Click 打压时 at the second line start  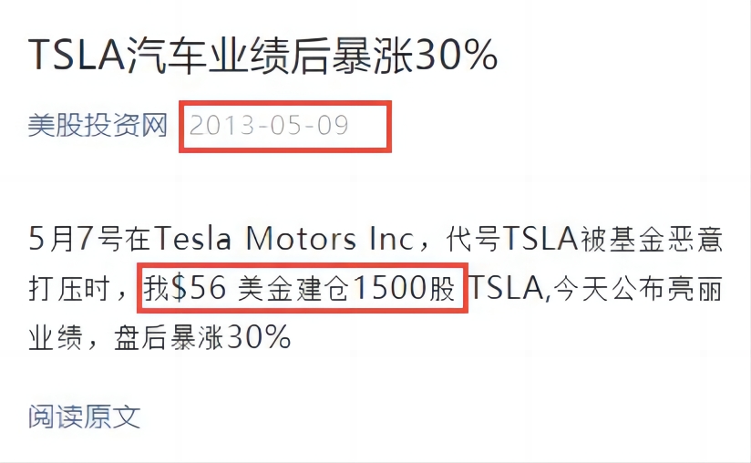point(69,288)
